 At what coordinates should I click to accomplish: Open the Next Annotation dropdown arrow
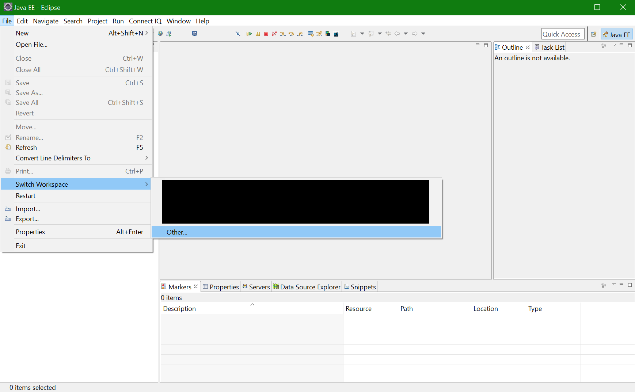pyautogui.click(x=362, y=34)
